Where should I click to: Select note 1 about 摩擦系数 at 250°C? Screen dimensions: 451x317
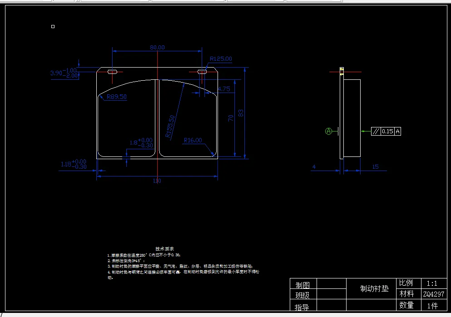coord(144,255)
